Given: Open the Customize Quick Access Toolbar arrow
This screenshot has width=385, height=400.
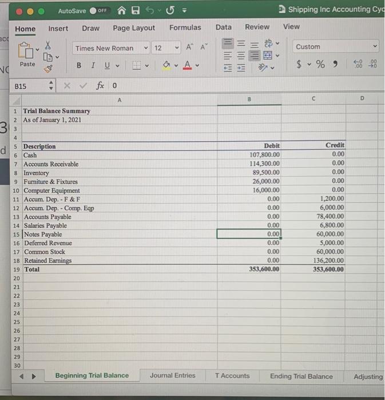Looking at the screenshot, I should pos(184,10).
